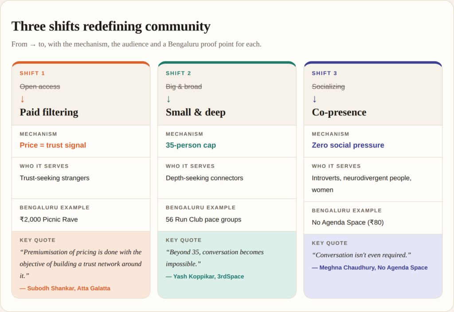Select the struck-through "Big & broad" text
This screenshot has height=312, width=454.
point(184,87)
